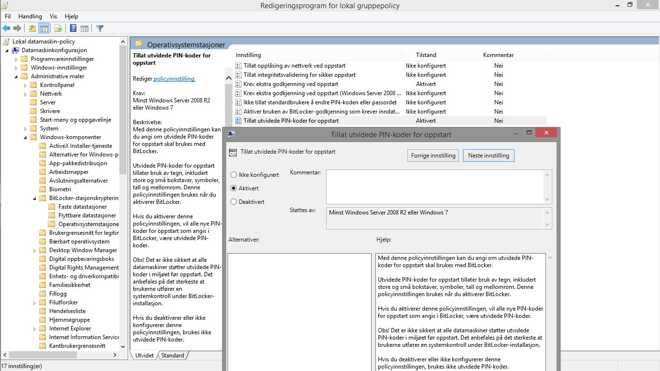Viewport: 660px width, 371px height.
Task: Click the Filter funnel icon
Action: point(100,29)
